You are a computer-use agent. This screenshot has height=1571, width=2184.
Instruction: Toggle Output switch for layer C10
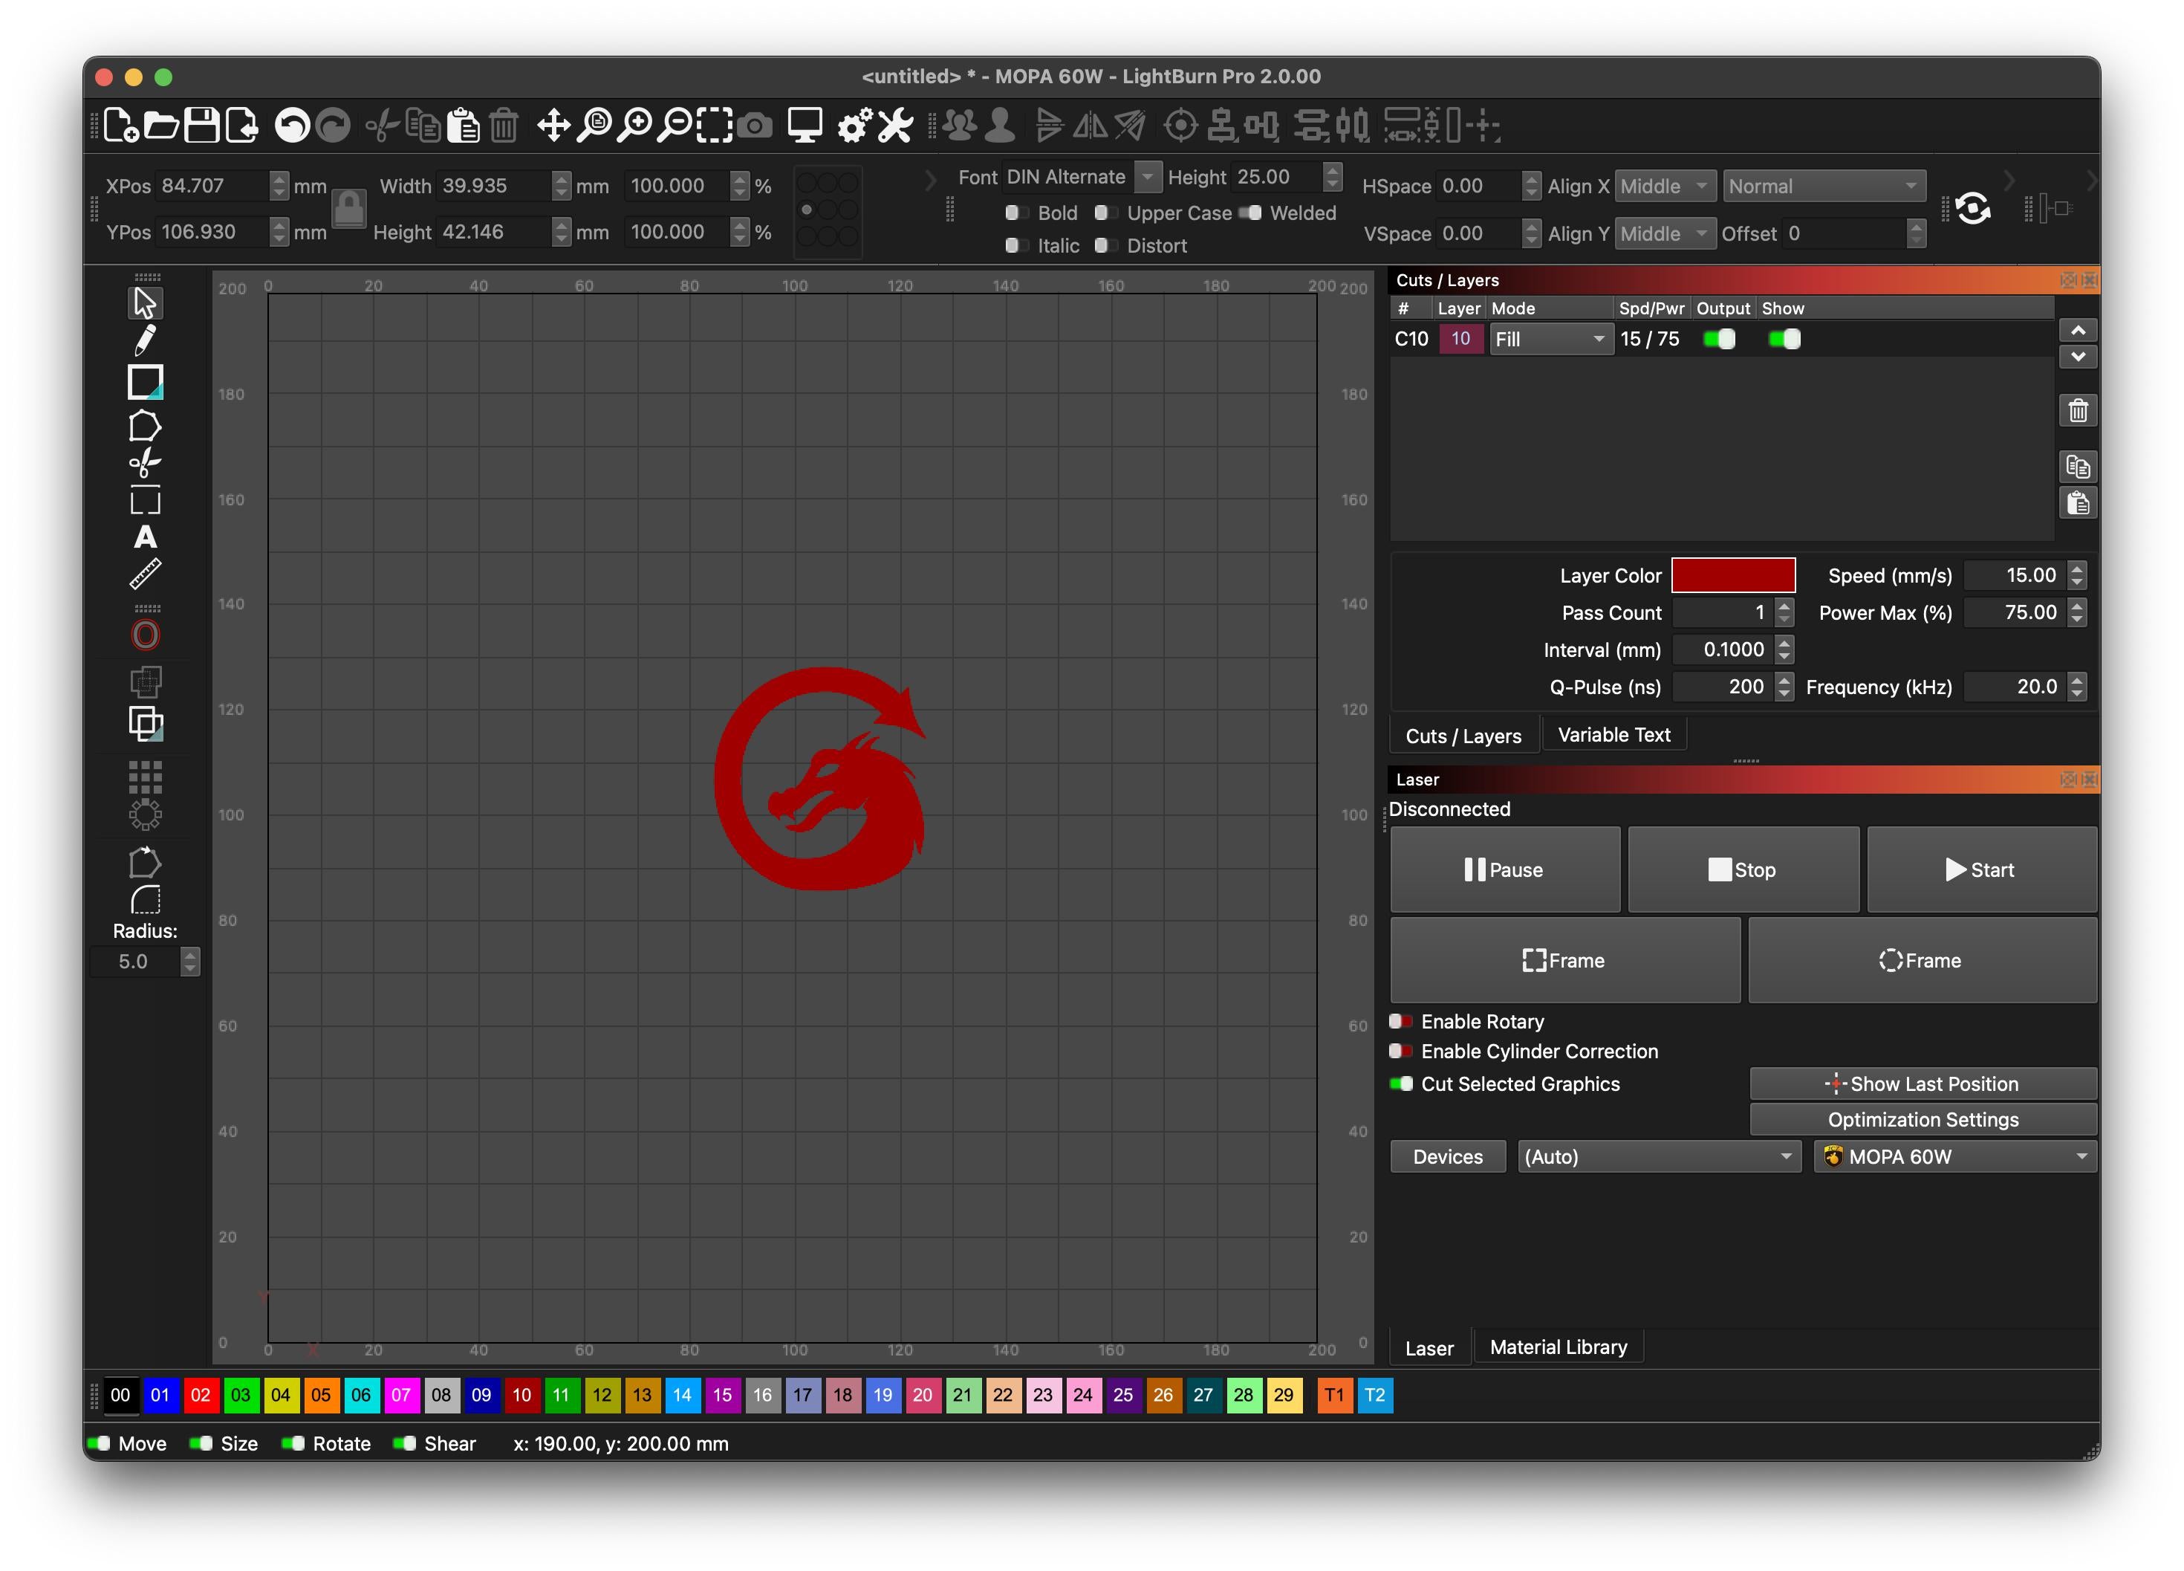[1719, 339]
